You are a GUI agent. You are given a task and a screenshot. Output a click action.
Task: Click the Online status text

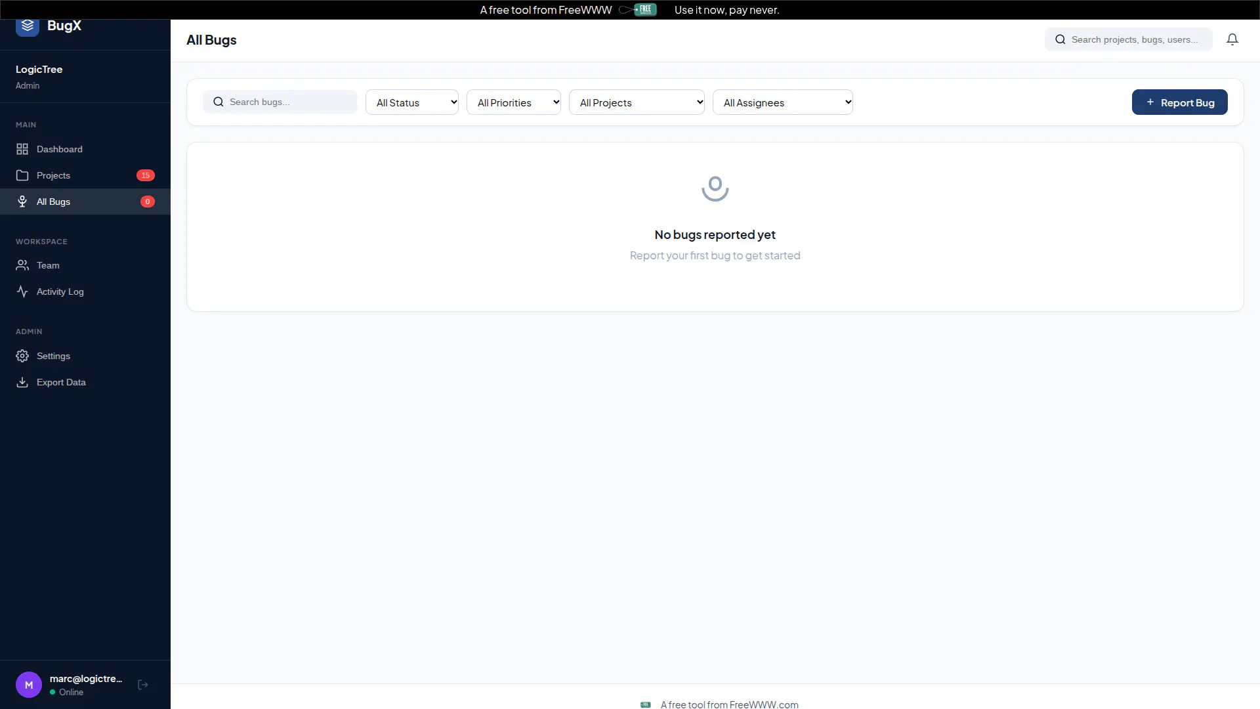point(71,692)
